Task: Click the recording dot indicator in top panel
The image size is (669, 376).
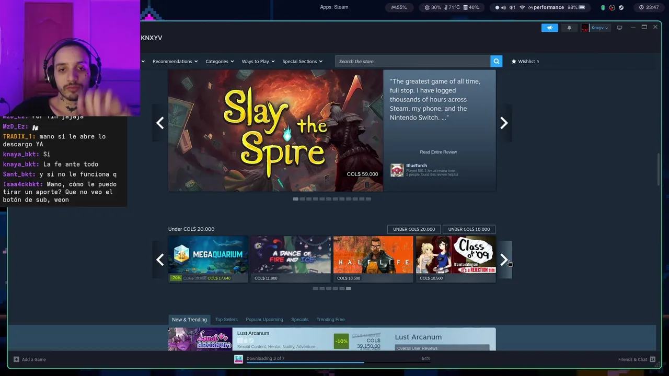Action: pos(497,7)
